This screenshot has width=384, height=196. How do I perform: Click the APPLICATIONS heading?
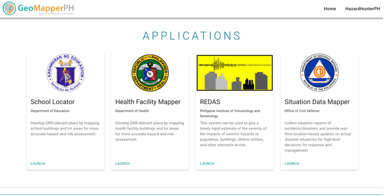[192, 36]
